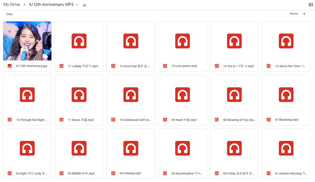This screenshot has width=315, height=182.
Task: Select large headphone preview of 01 Autumn Morning
Action: [286, 148]
